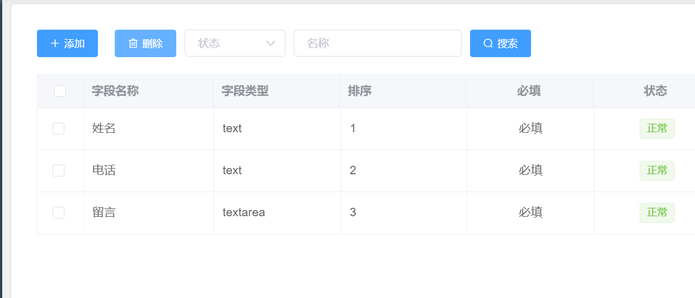Select the 电话 row checkbox
This screenshot has height=298, width=695.
coord(58,171)
